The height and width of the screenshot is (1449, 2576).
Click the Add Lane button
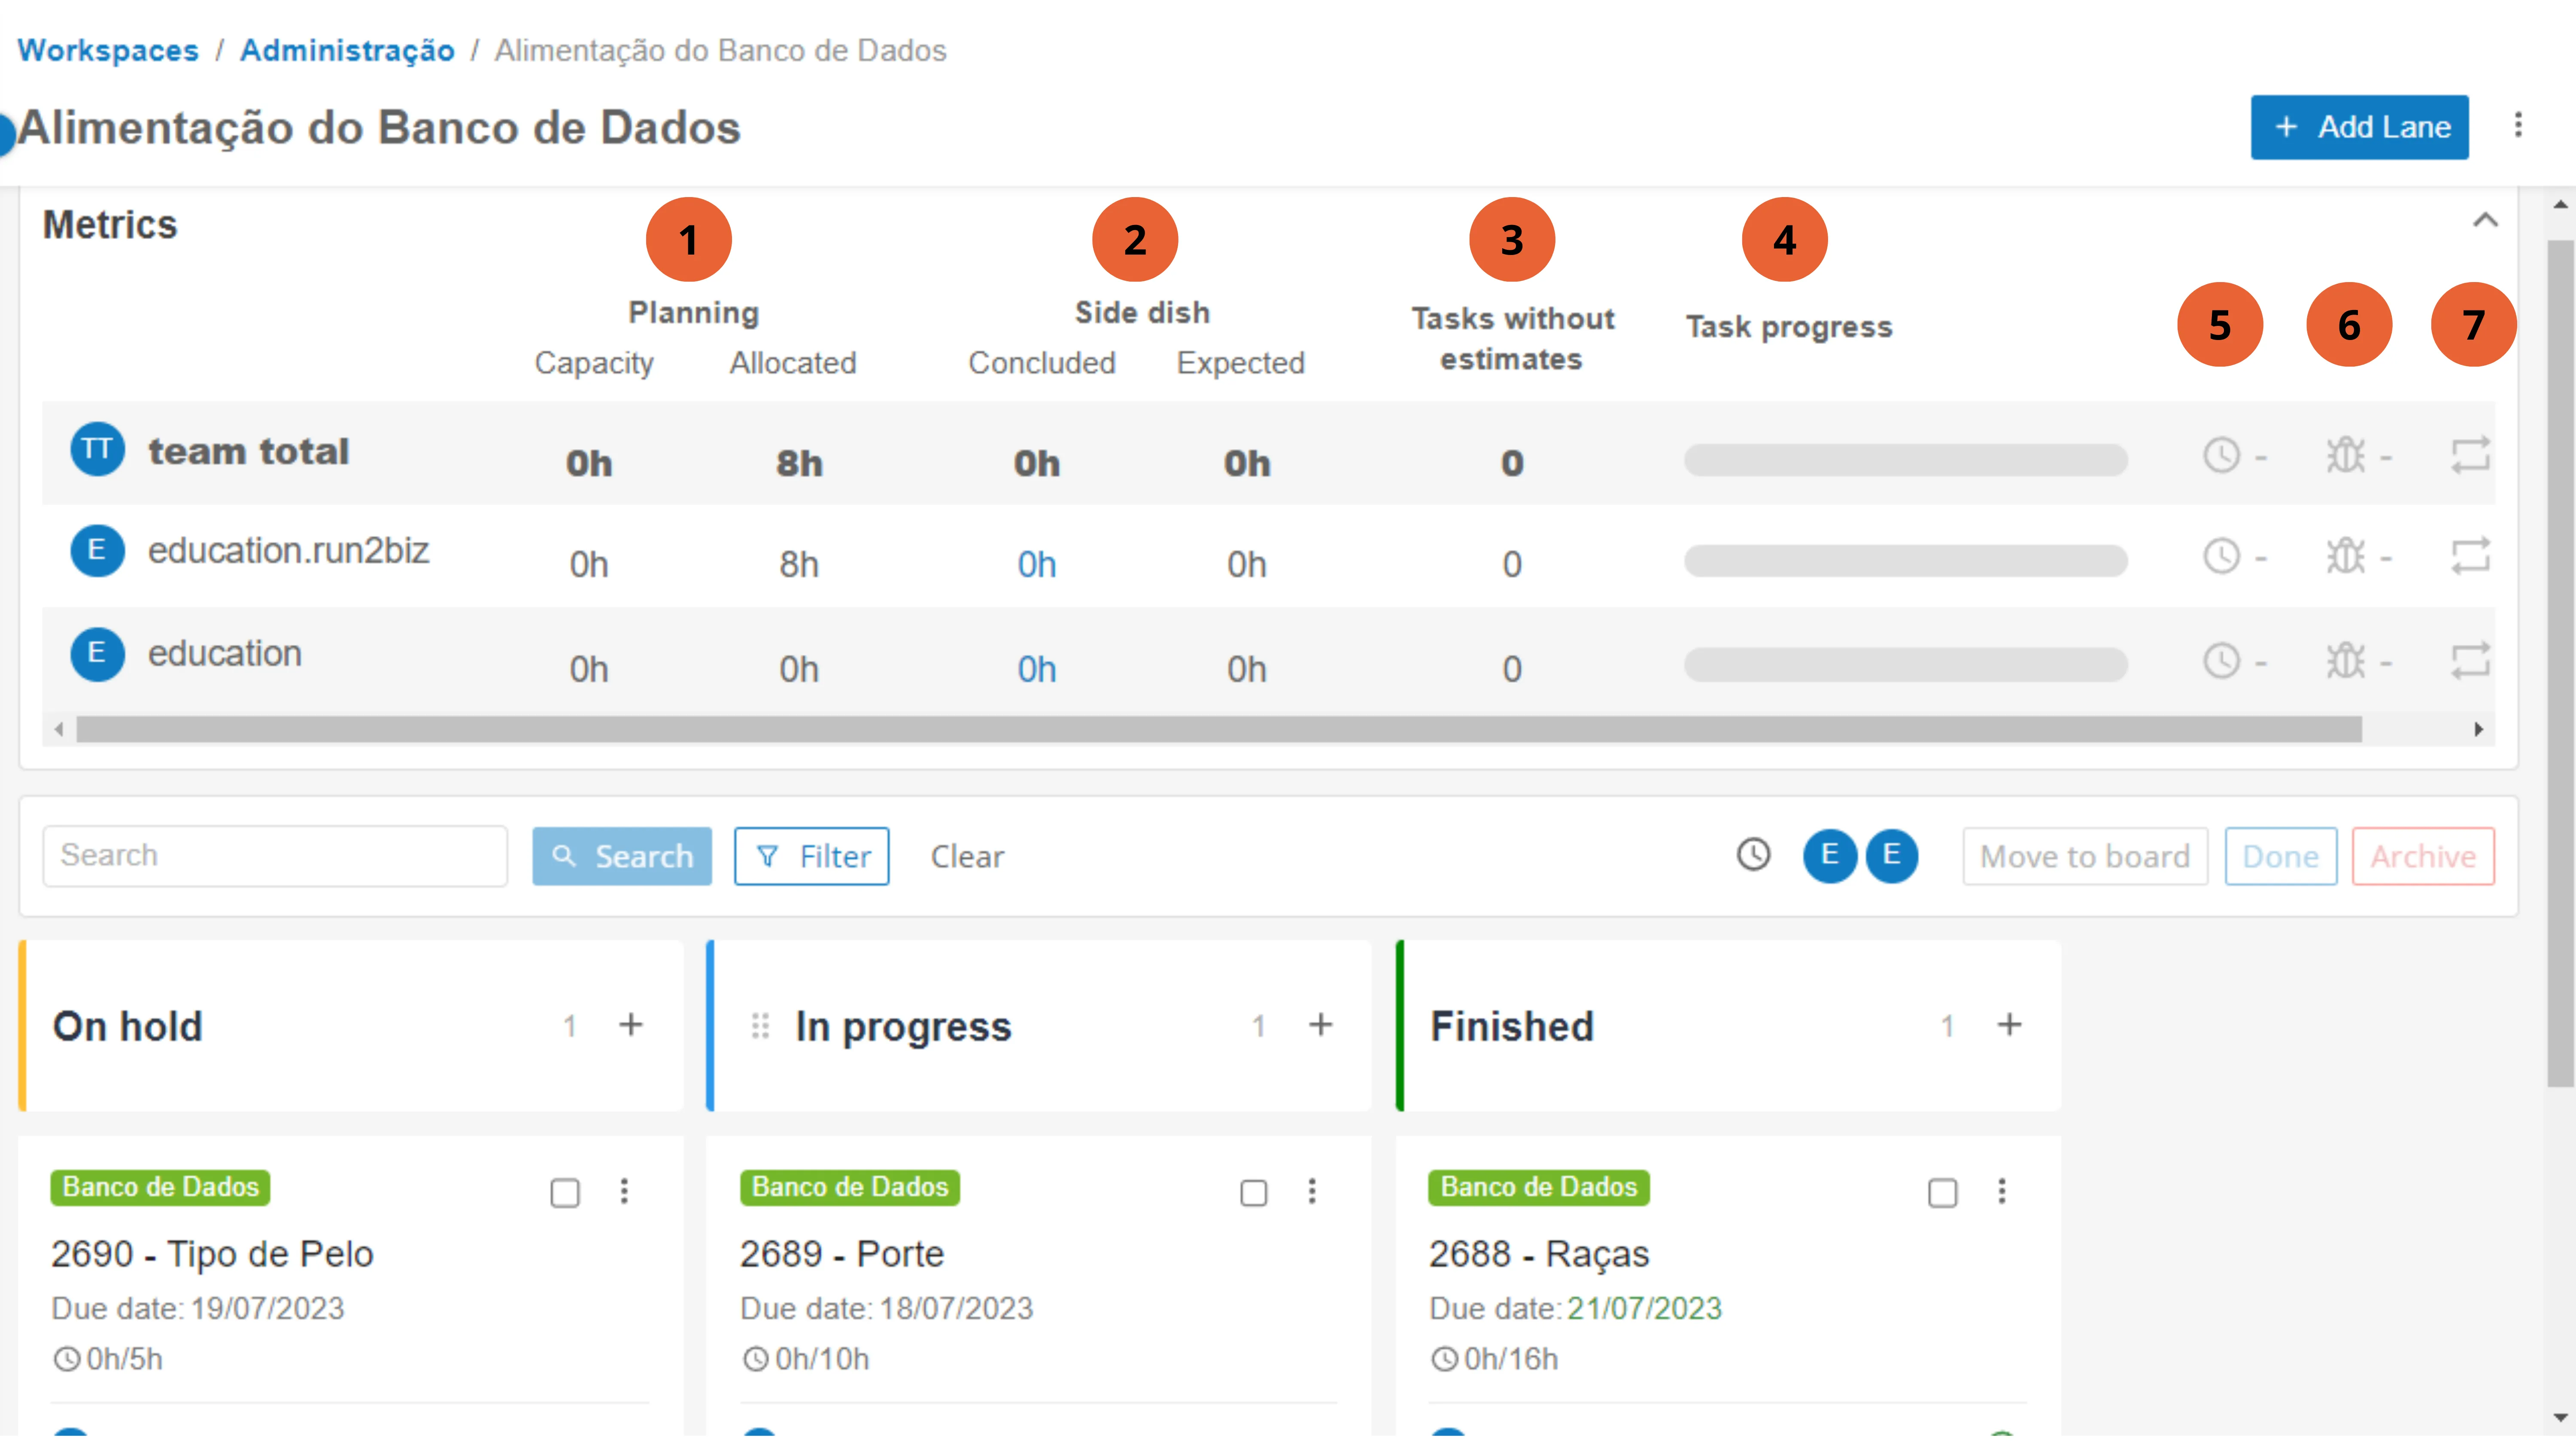(2359, 127)
